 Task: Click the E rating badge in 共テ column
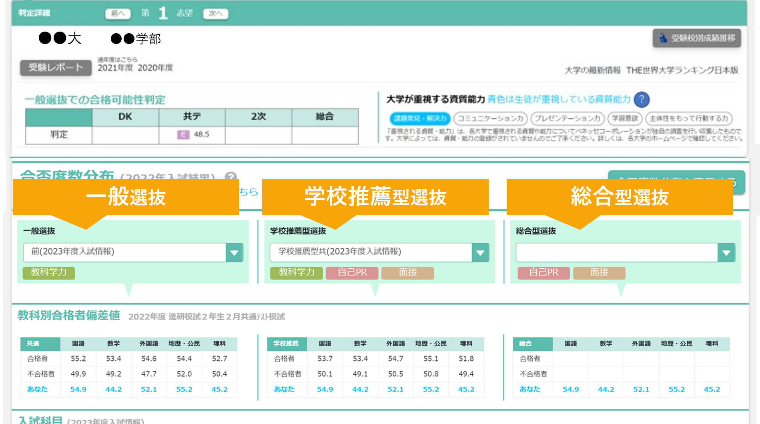click(x=183, y=135)
